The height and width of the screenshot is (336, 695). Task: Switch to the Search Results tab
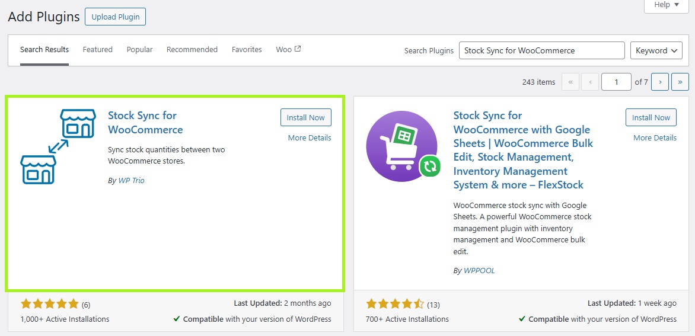point(44,50)
